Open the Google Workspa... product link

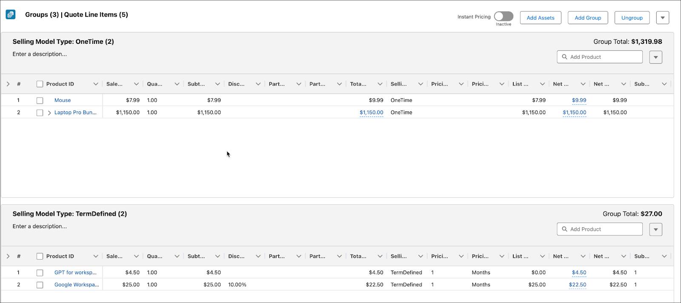point(77,284)
